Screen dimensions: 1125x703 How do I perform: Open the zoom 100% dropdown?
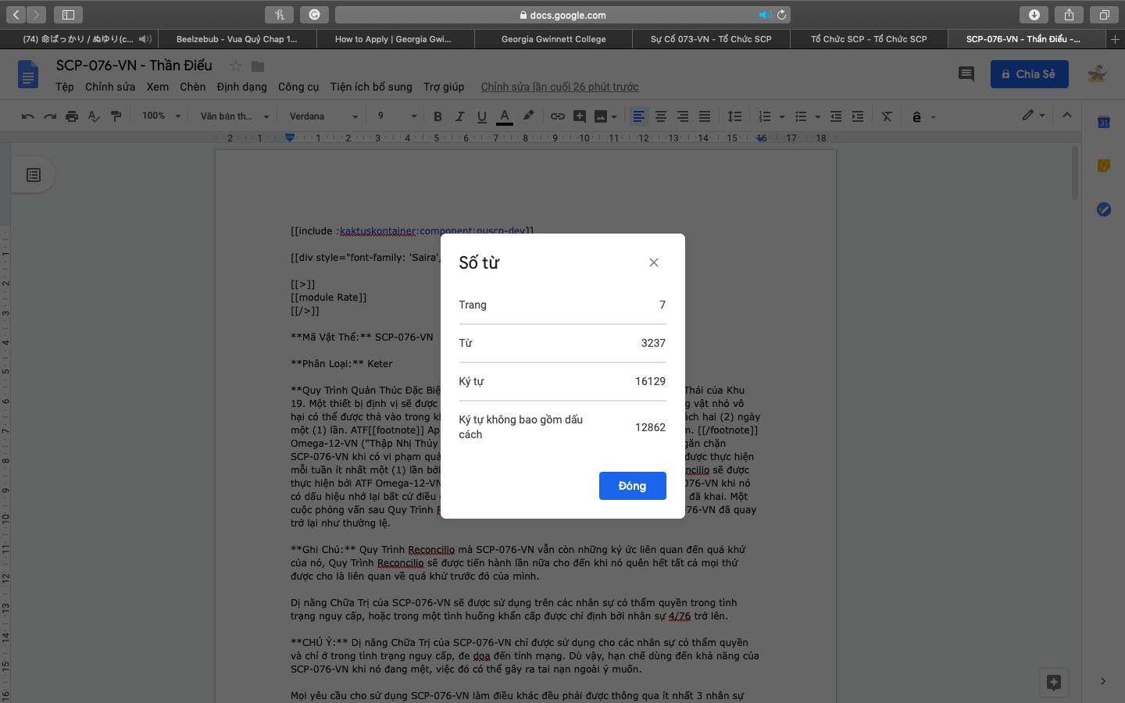point(161,116)
